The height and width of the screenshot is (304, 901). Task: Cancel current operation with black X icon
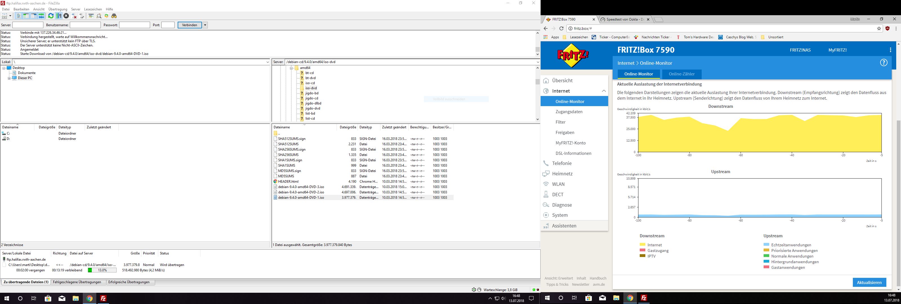tap(66, 16)
